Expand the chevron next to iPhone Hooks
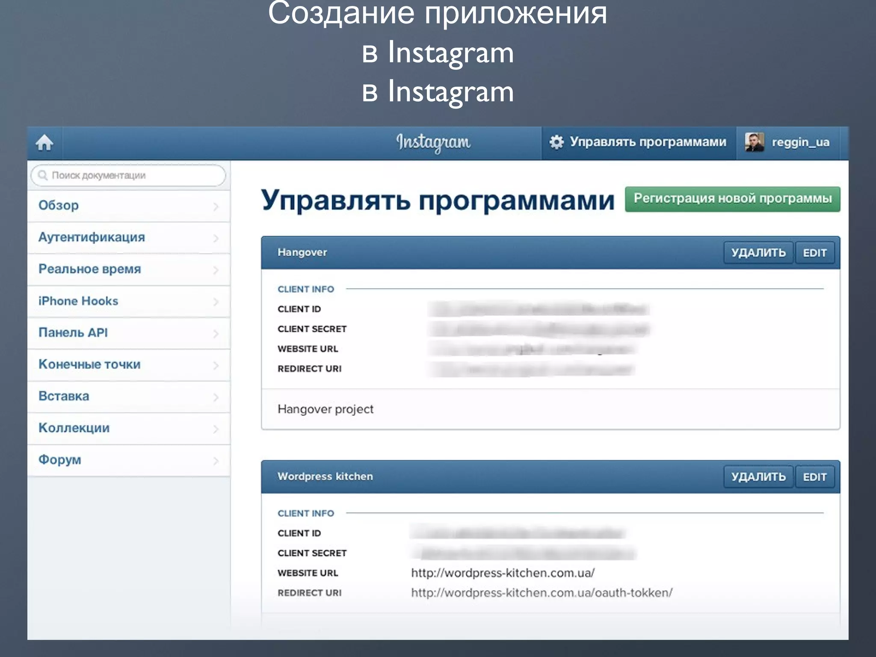The height and width of the screenshot is (657, 876). 216,302
